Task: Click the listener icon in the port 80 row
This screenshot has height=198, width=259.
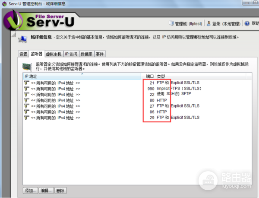Action: point(27,100)
